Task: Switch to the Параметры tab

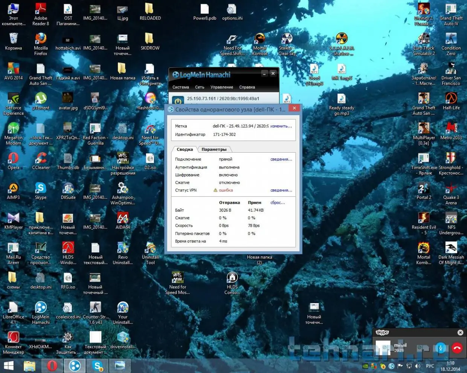Action: click(214, 149)
